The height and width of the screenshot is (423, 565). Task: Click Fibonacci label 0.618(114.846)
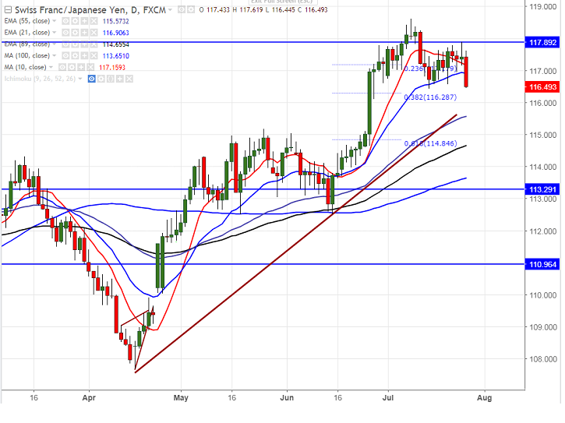[430, 143]
